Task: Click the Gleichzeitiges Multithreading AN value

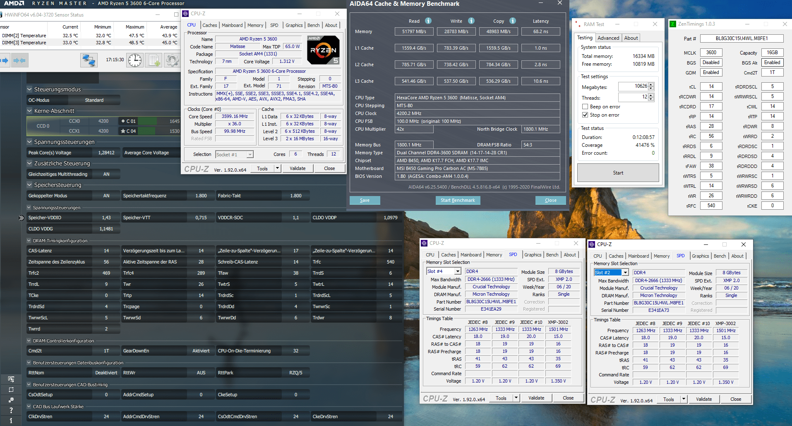Action: point(106,174)
